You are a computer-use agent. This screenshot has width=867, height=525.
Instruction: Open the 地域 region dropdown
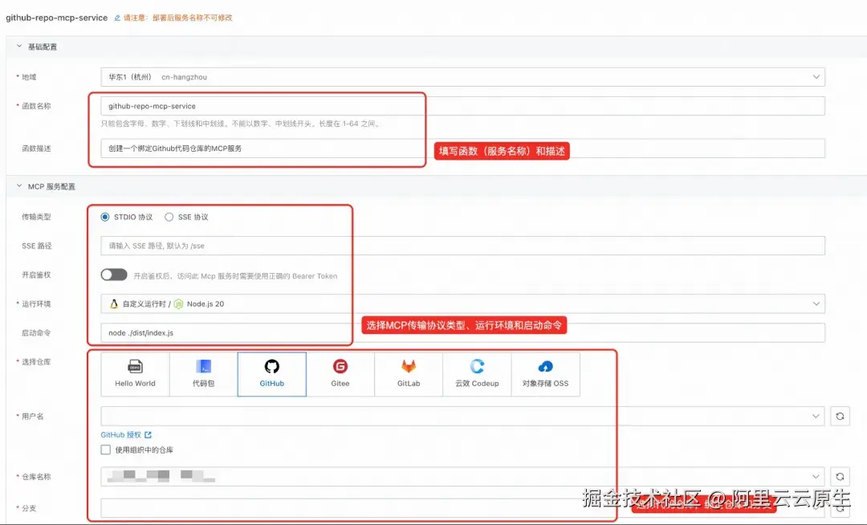tap(463, 77)
